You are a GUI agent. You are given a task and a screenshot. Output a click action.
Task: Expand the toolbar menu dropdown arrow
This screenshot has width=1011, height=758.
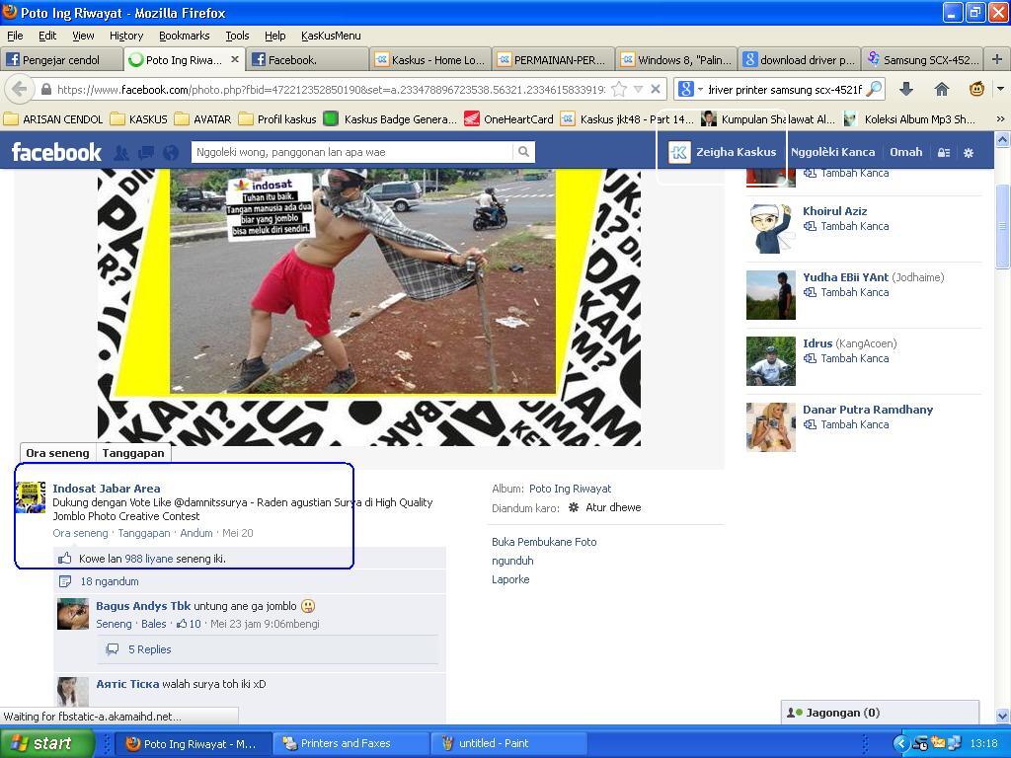[1001, 89]
